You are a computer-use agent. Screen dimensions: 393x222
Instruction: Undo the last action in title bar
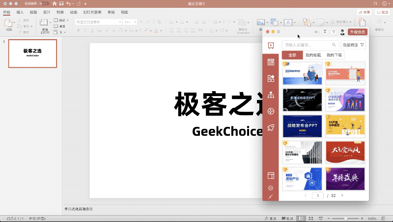pyautogui.click(x=68, y=3)
